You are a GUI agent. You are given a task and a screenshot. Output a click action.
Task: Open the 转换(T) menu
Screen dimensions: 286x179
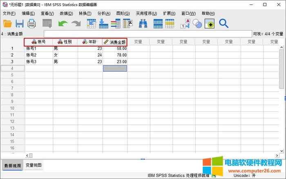coord(85,13)
